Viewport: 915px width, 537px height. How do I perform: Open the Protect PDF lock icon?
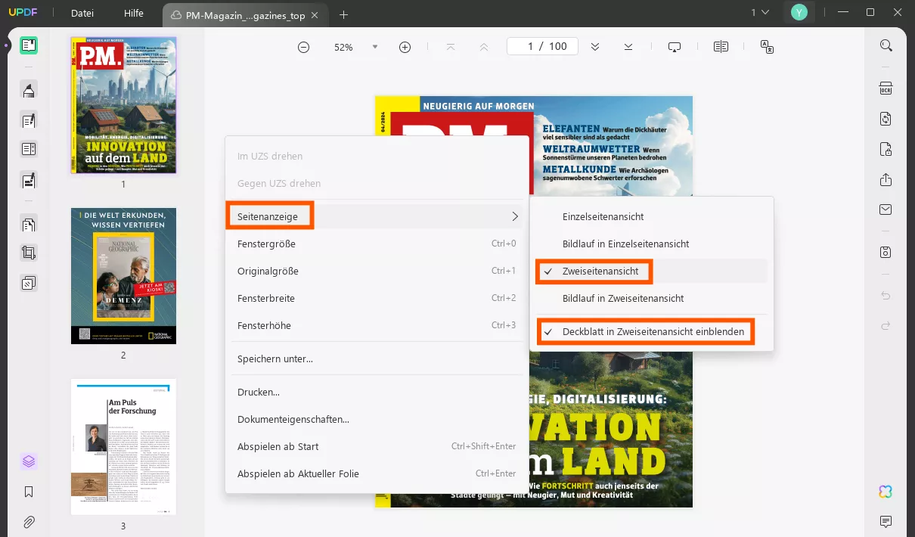(x=886, y=149)
